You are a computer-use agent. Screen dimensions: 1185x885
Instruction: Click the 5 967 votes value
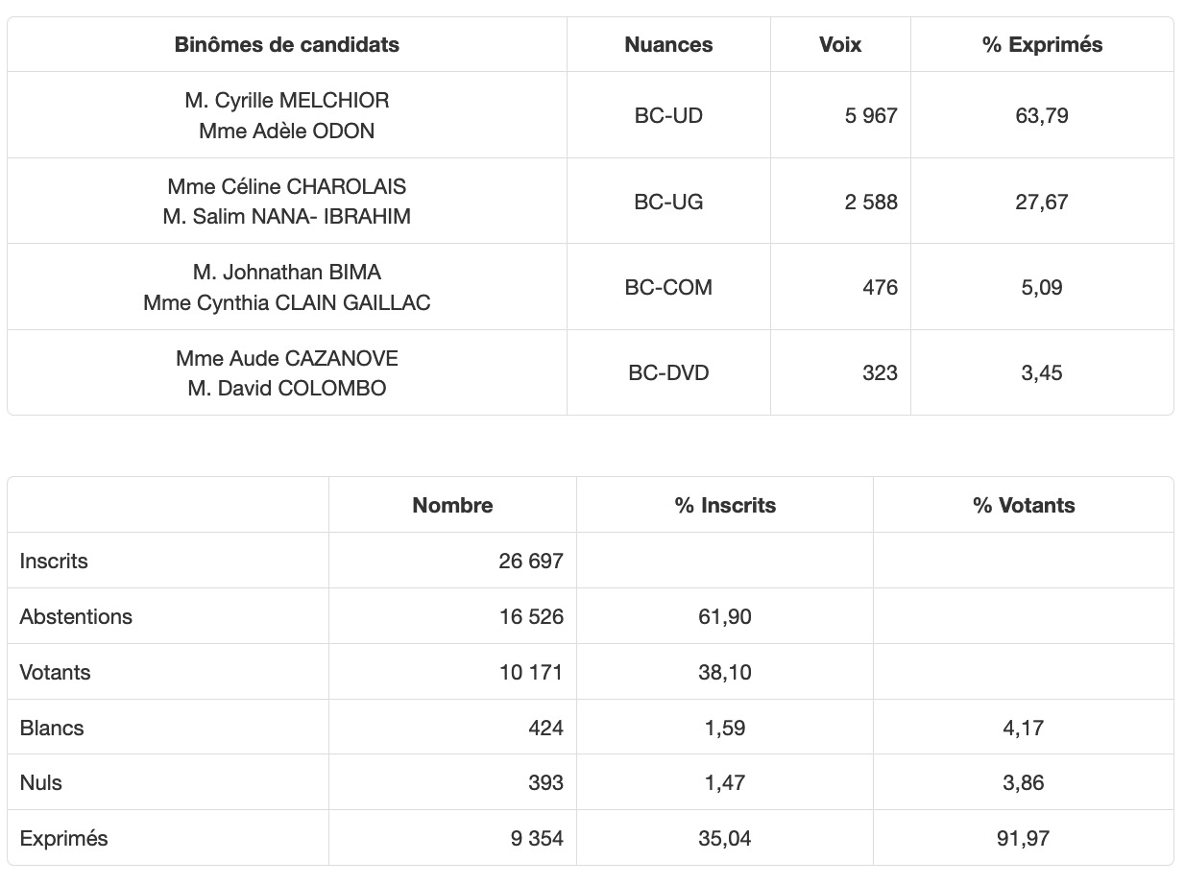coord(870,116)
